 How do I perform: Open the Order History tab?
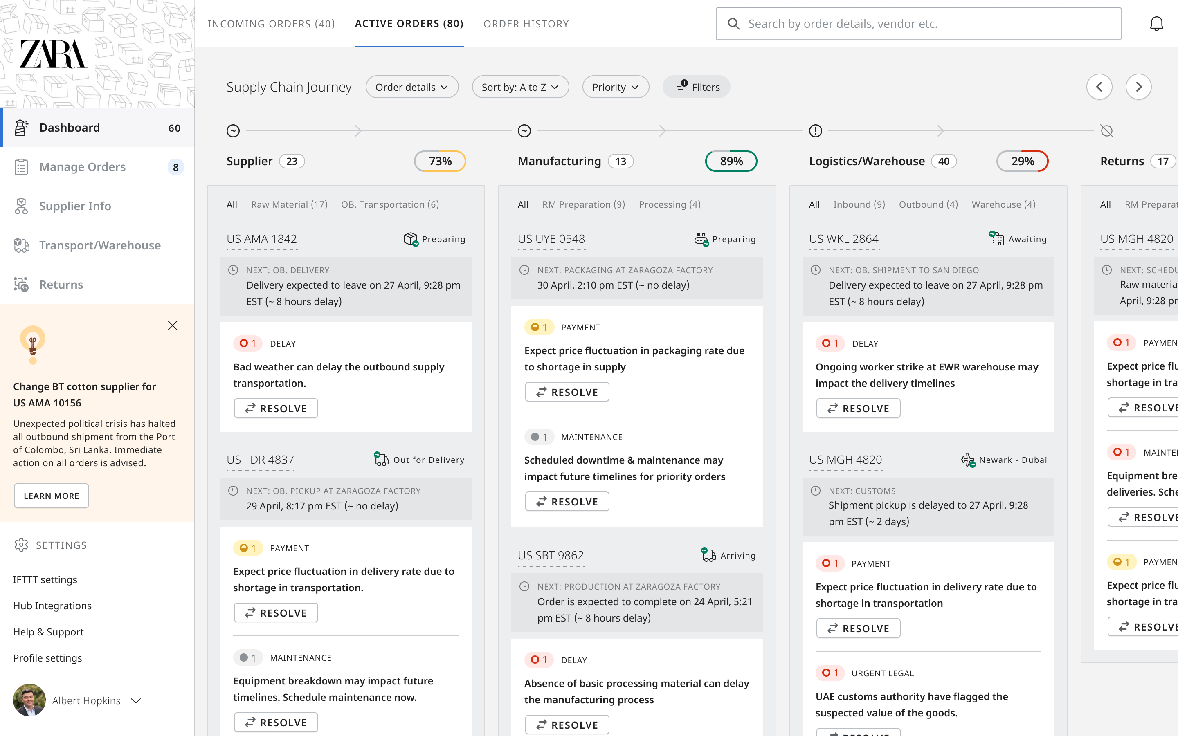coord(526,24)
